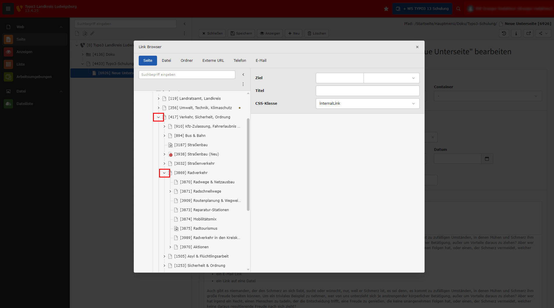Image resolution: width=554 pixels, height=308 pixels.
Task: Switch to the E-Mail tab
Action: click(261, 61)
